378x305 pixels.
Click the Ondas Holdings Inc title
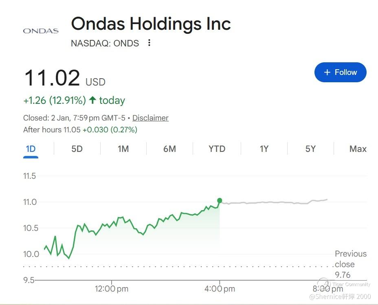pos(151,24)
